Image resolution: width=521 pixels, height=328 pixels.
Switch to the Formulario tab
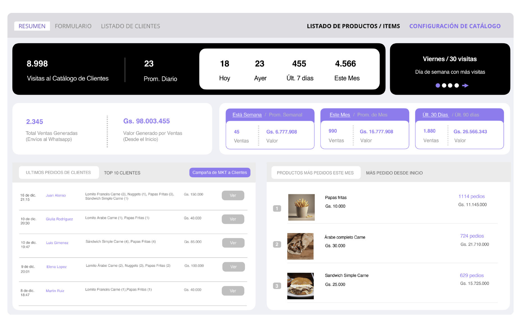point(73,26)
